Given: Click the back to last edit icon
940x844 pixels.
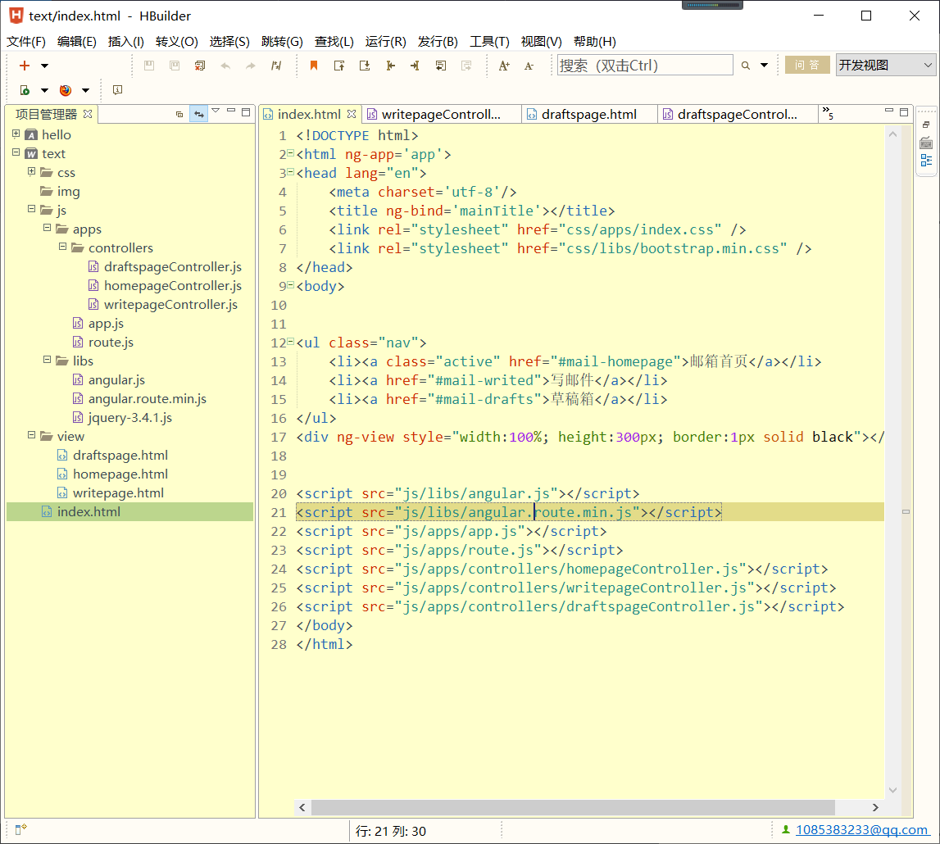Looking at the screenshot, I should (441, 66).
